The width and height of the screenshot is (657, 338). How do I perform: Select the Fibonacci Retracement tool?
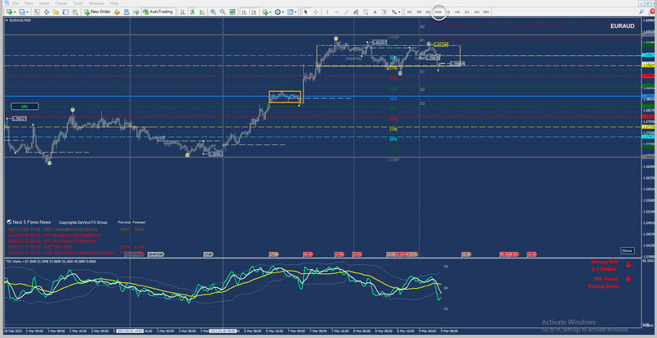pyautogui.click(x=365, y=11)
